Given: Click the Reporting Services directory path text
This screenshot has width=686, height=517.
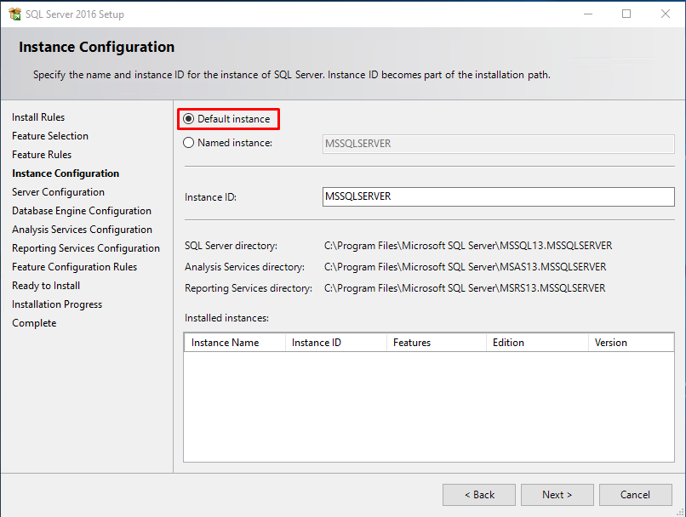Looking at the screenshot, I should pos(465,288).
